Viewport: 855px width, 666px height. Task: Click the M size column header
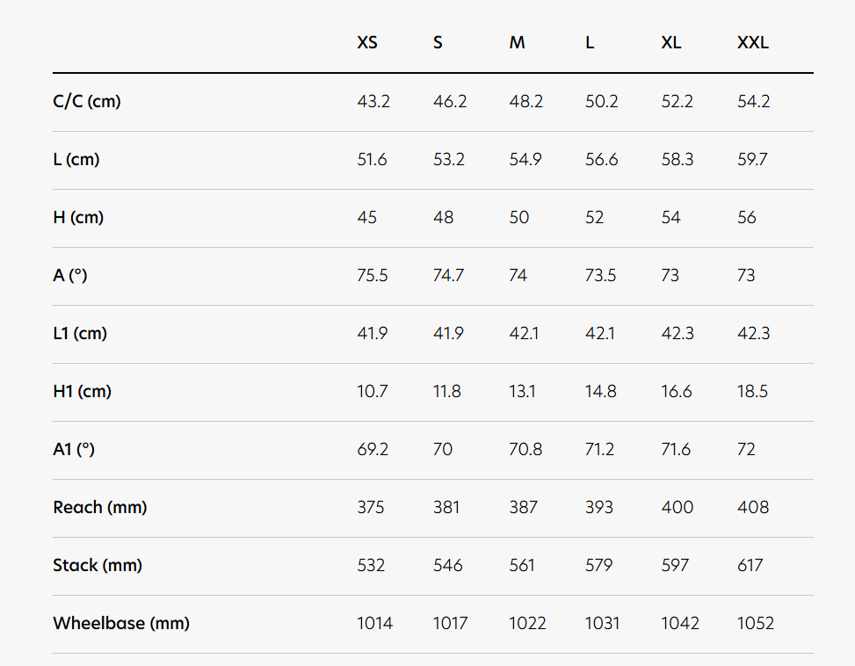[517, 42]
